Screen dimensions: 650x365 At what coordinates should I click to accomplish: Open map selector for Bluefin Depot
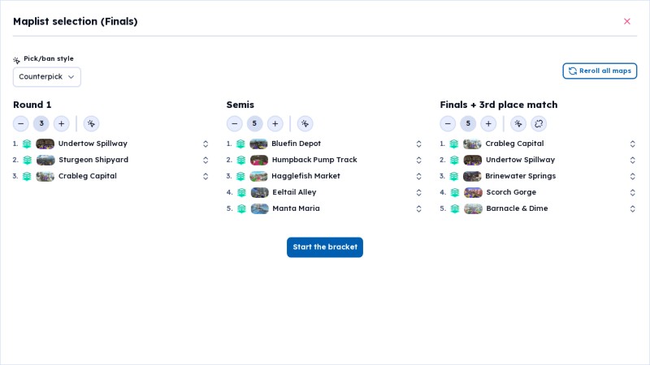click(418, 144)
